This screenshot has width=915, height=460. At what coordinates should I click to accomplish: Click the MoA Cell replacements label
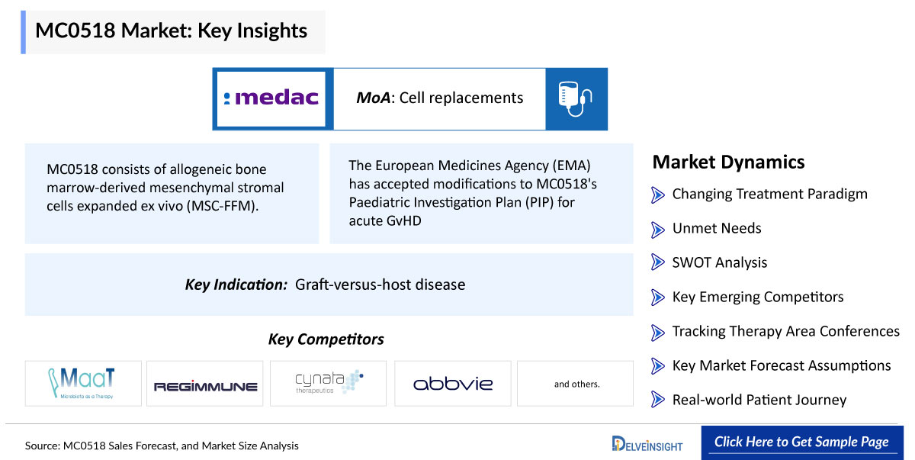pyautogui.click(x=440, y=98)
